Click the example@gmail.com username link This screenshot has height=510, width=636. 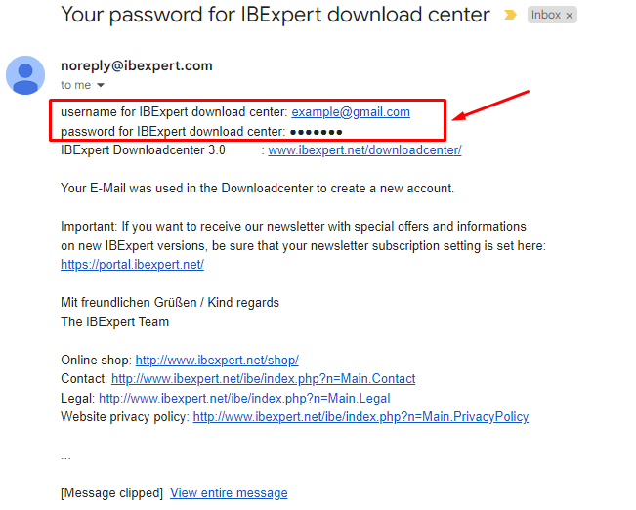[351, 112]
